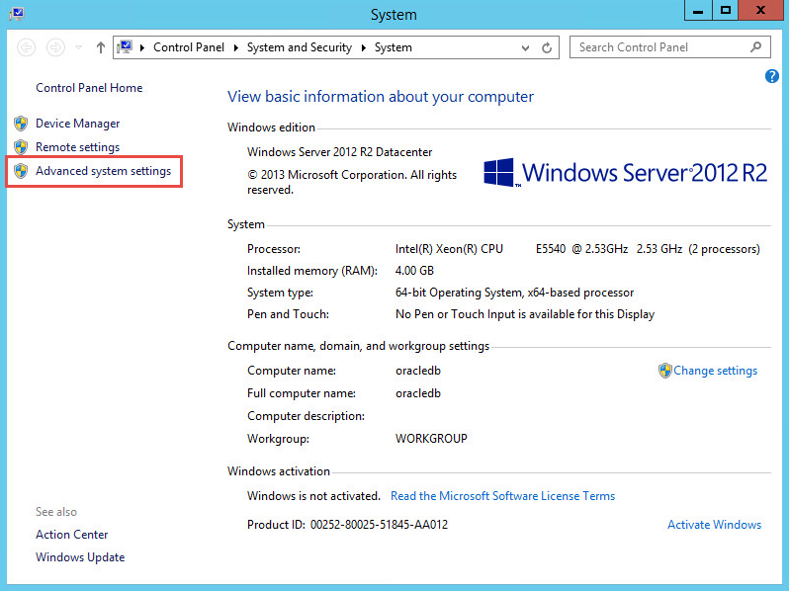
Task: Click 'Windows is not activated.' text
Action: click(313, 496)
